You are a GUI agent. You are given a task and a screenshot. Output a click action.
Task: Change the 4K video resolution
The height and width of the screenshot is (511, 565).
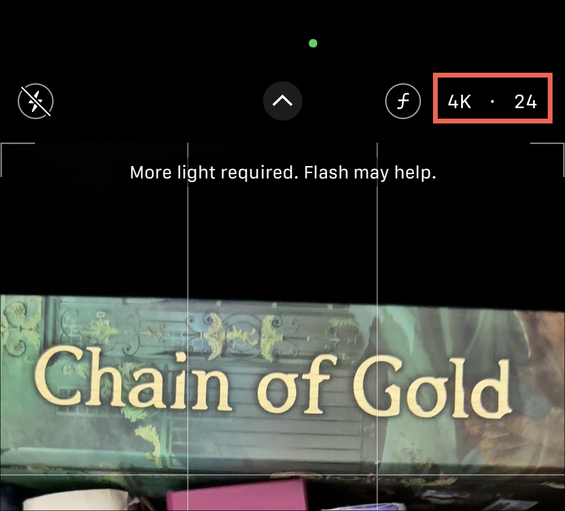coord(459,101)
